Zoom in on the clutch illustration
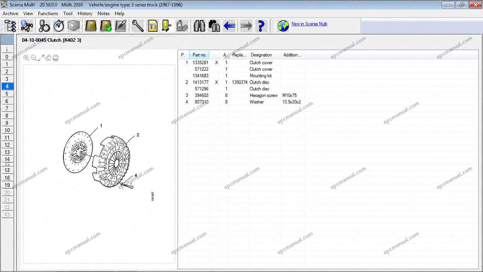Viewport: 483px width, 272px height. 26,58
